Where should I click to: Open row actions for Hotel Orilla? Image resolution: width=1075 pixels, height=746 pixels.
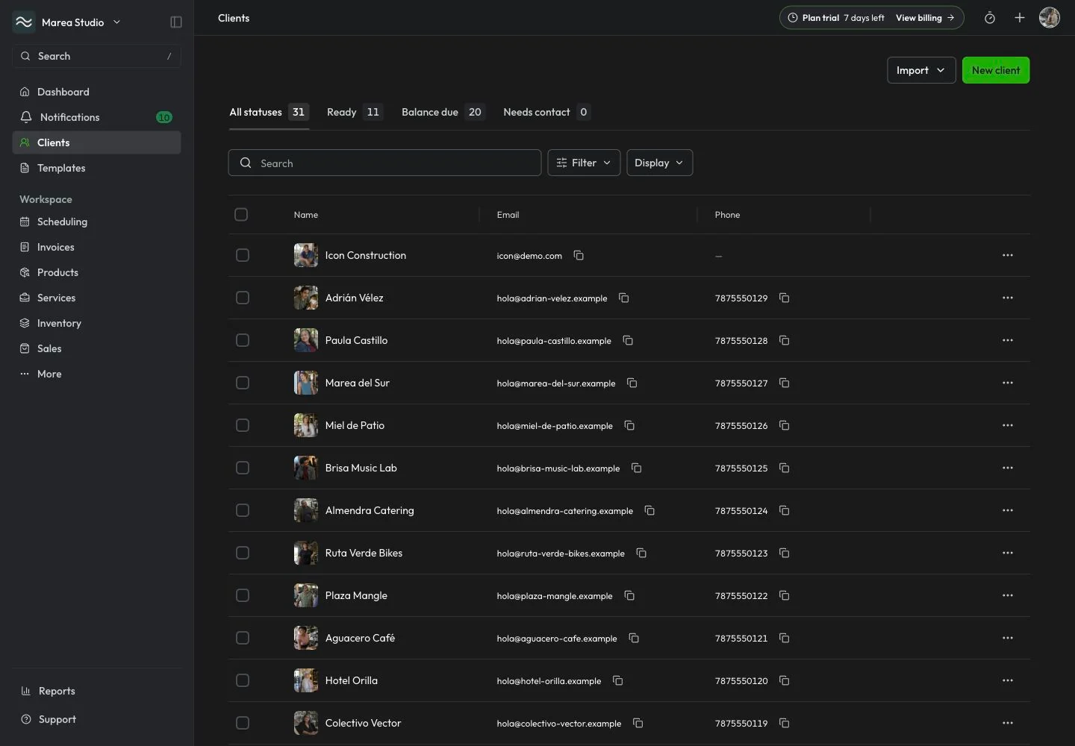(1008, 680)
